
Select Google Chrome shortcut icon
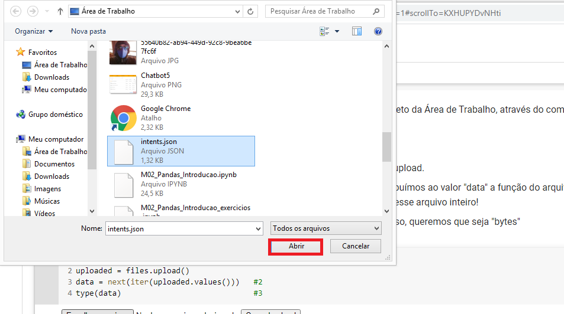click(123, 118)
